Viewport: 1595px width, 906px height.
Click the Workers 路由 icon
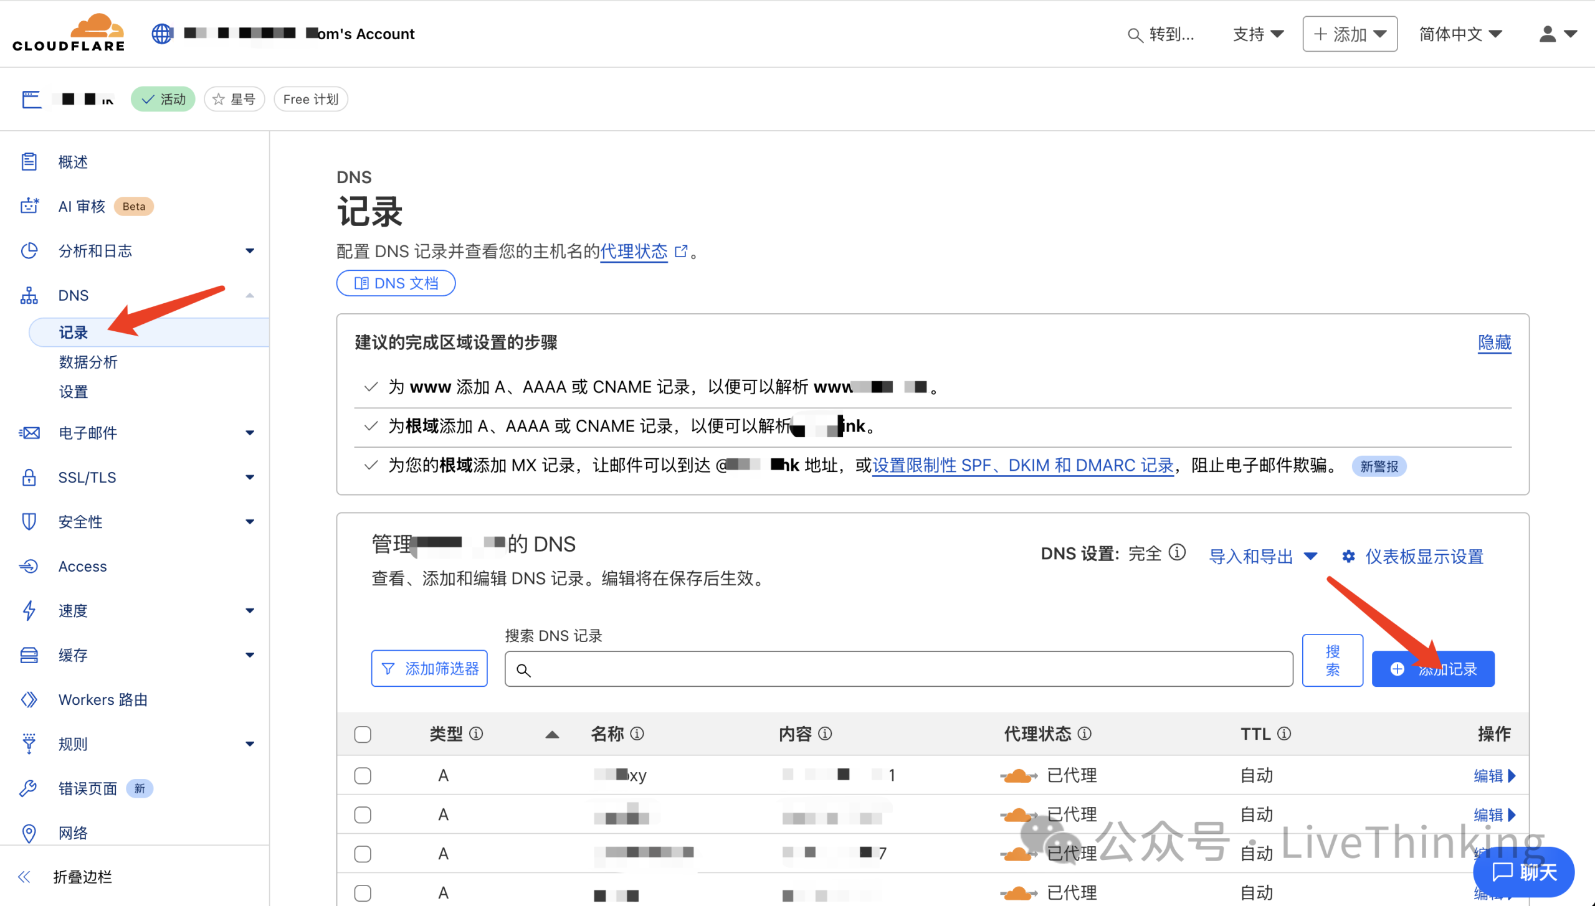(29, 699)
